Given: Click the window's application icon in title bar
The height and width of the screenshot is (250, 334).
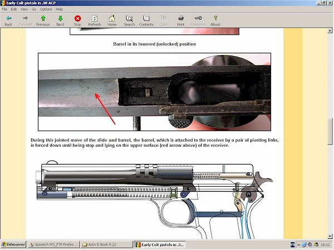Looking at the screenshot, I should click(x=3, y=3).
